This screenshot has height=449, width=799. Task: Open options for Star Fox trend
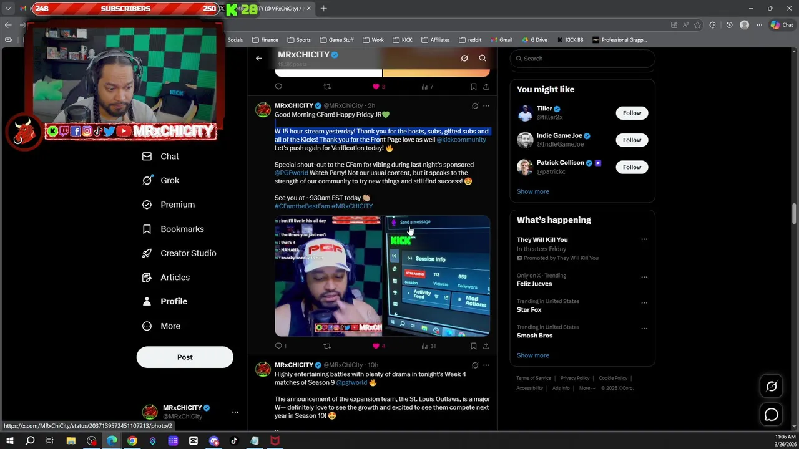click(x=644, y=303)
